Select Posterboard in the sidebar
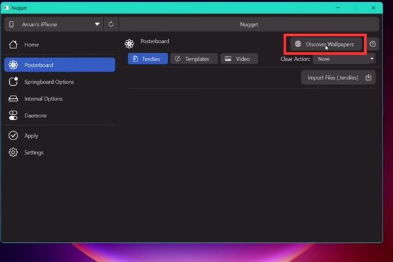This screenshot has height=262, width=393. click(59, 65)
